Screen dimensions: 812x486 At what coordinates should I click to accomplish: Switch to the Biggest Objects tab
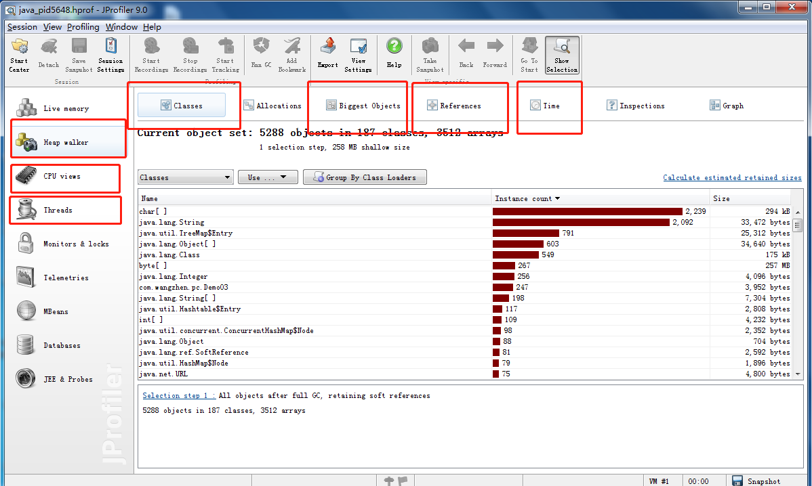click(x=363, y=106)
